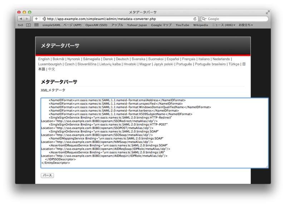Switch language to Nynorsk
This screenshot has height=205, width=286.
pos(74,59)
